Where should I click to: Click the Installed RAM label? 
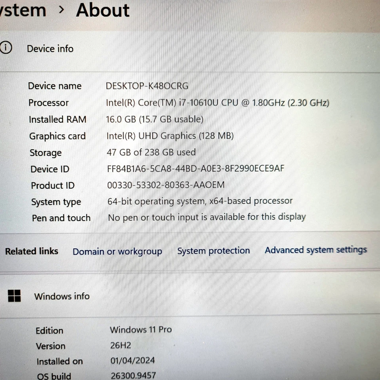[57, 120]
